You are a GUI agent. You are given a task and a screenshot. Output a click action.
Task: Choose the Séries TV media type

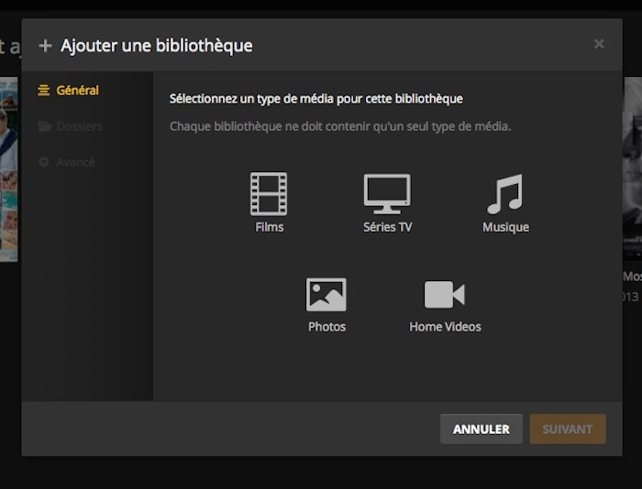[x=387, y=202]
